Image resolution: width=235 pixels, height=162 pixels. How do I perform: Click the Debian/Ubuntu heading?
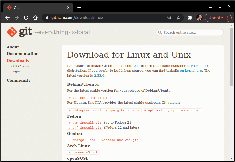click(83, 84)
